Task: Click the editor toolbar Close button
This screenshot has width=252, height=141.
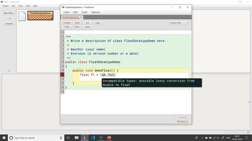Action: (87, 27)
